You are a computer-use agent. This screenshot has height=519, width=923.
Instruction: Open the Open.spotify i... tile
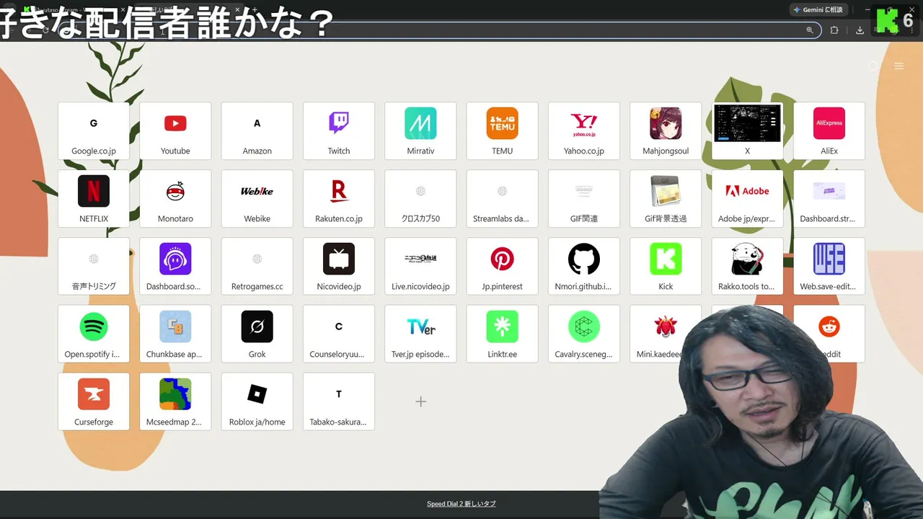[x=94, y=334]
